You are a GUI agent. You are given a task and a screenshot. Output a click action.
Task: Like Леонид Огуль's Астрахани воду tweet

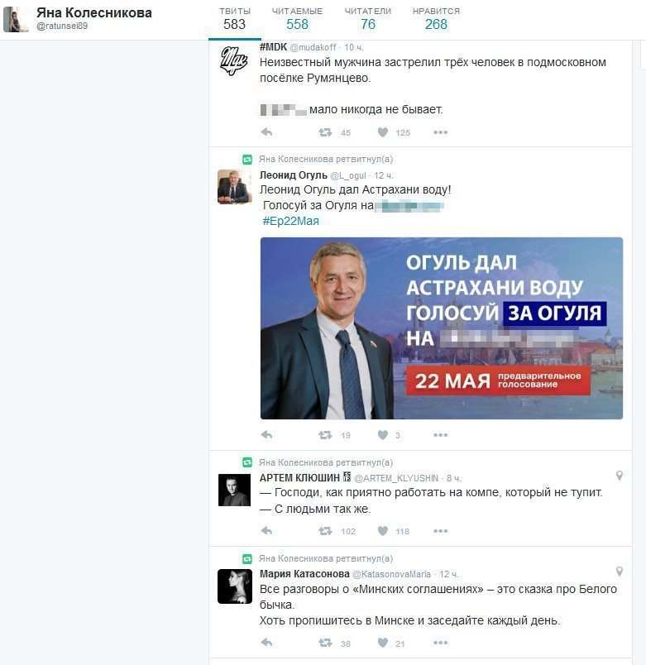click(383, 435)
